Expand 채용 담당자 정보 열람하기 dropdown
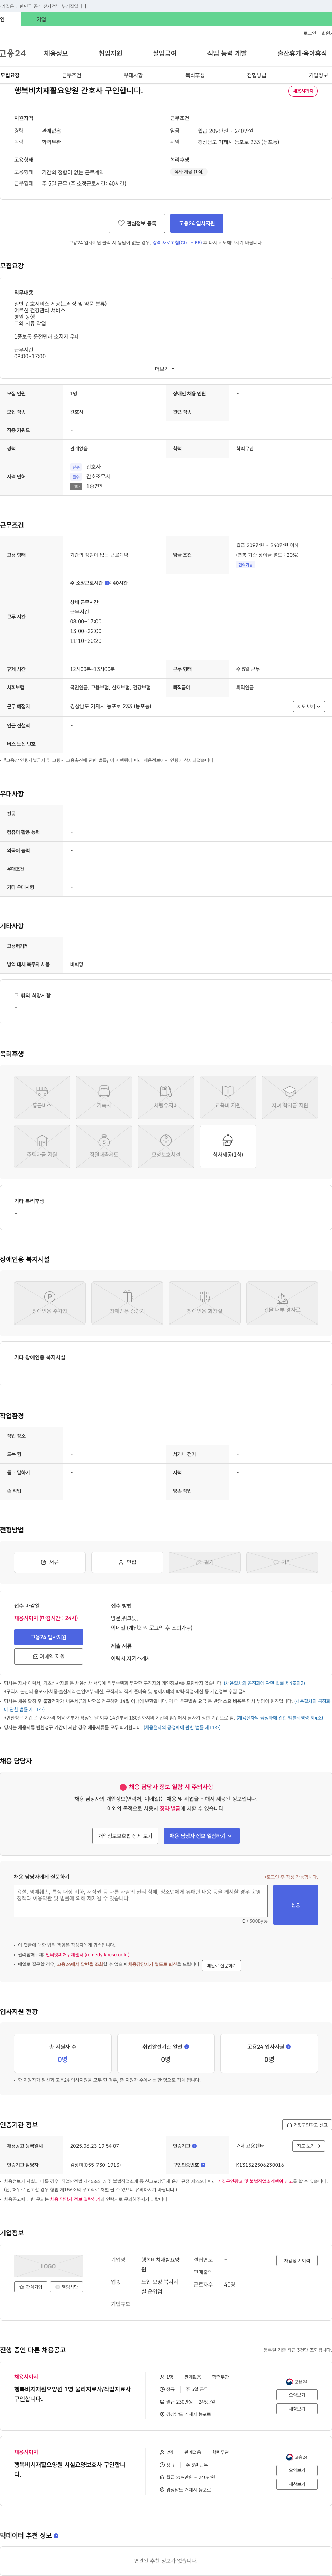Screen dimensions: 332x2576 (x=202, y=1836)
